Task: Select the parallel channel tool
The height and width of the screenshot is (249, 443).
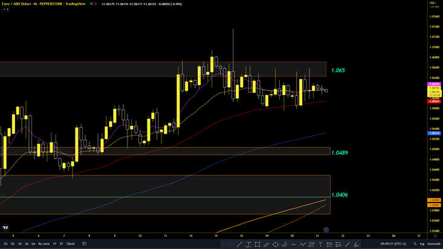Action: pos(285,244)
